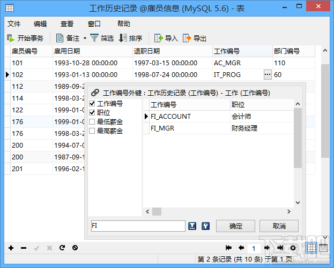
Task: Click the wrench settings icon in the popup
Action: coord(205,226)
